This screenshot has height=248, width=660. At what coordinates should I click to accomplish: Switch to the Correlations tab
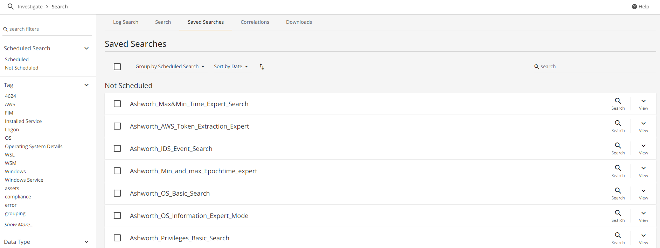coord(255,22)
